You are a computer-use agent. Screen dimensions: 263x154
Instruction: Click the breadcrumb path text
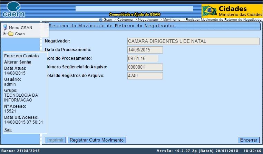click(183, 20)
